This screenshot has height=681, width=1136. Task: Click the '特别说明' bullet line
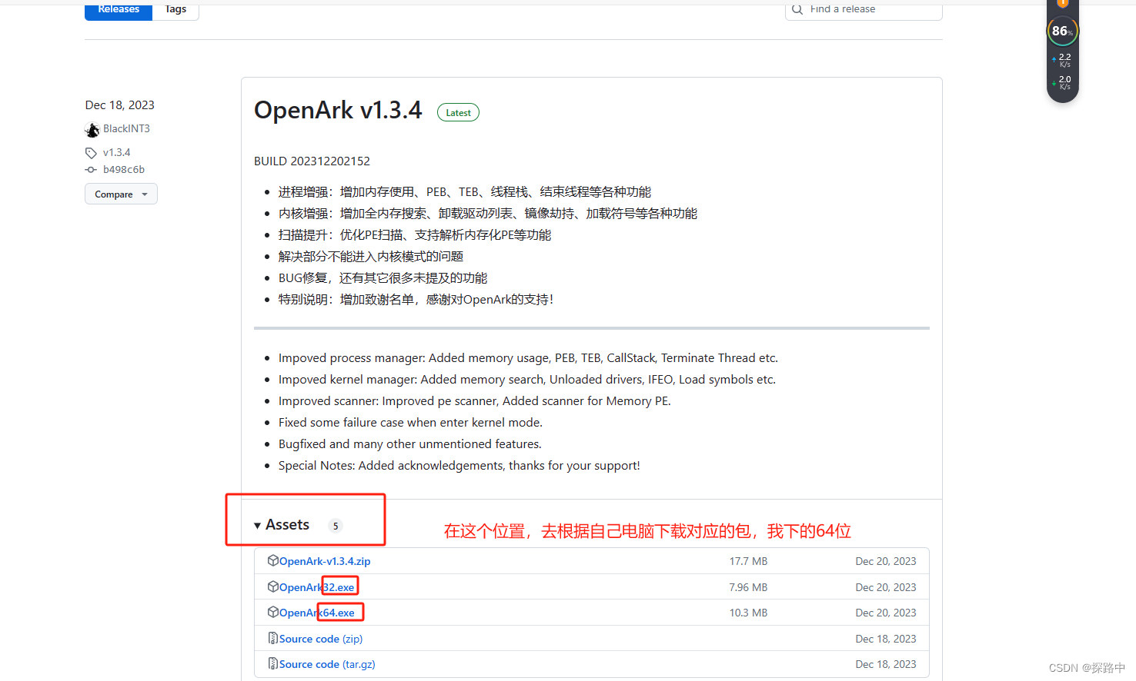pos(416,299)
